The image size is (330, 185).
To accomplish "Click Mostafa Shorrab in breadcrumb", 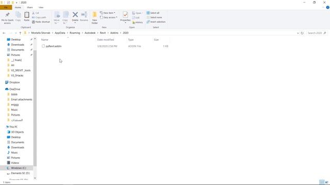I will point(41,33).
